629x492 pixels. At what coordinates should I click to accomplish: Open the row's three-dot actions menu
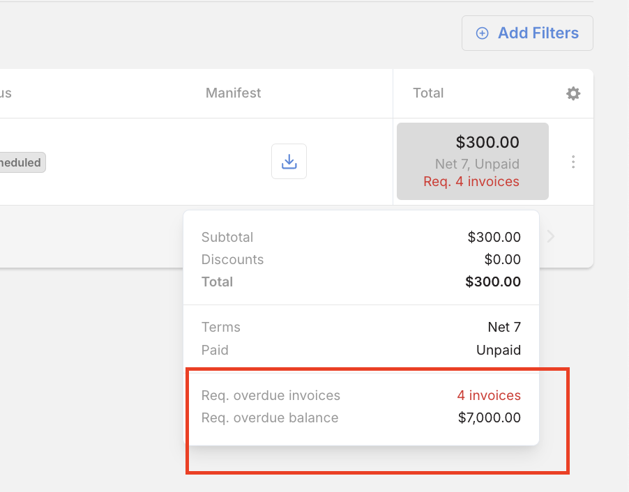pos(573,162)
